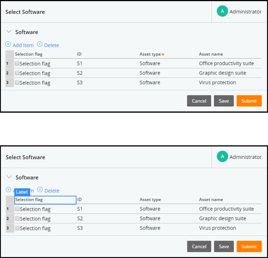Enable the S3 selection flag in lower panel
This screenshot has height=258, width=268.
pos(17,228)
